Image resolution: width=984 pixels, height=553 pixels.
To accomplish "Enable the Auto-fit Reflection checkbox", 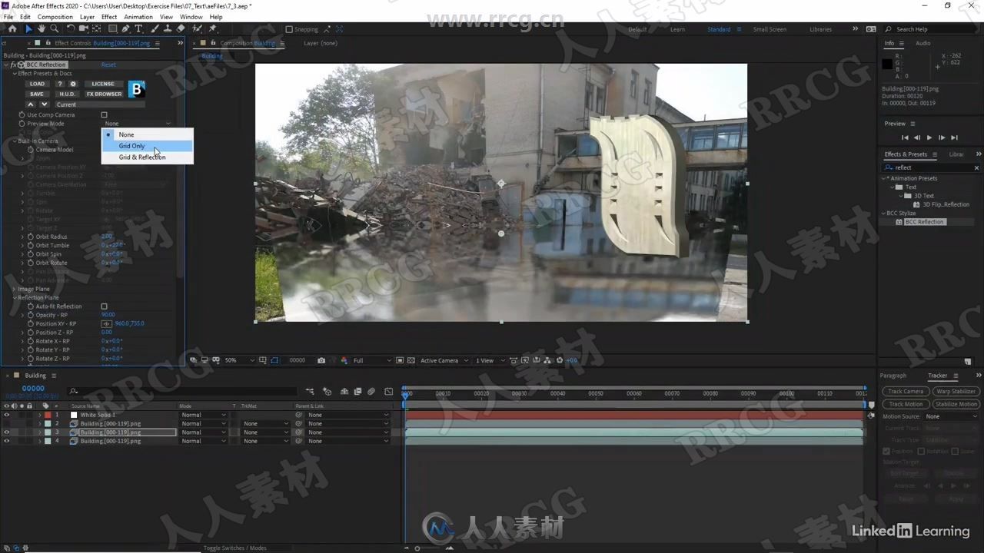I will 105,306.
